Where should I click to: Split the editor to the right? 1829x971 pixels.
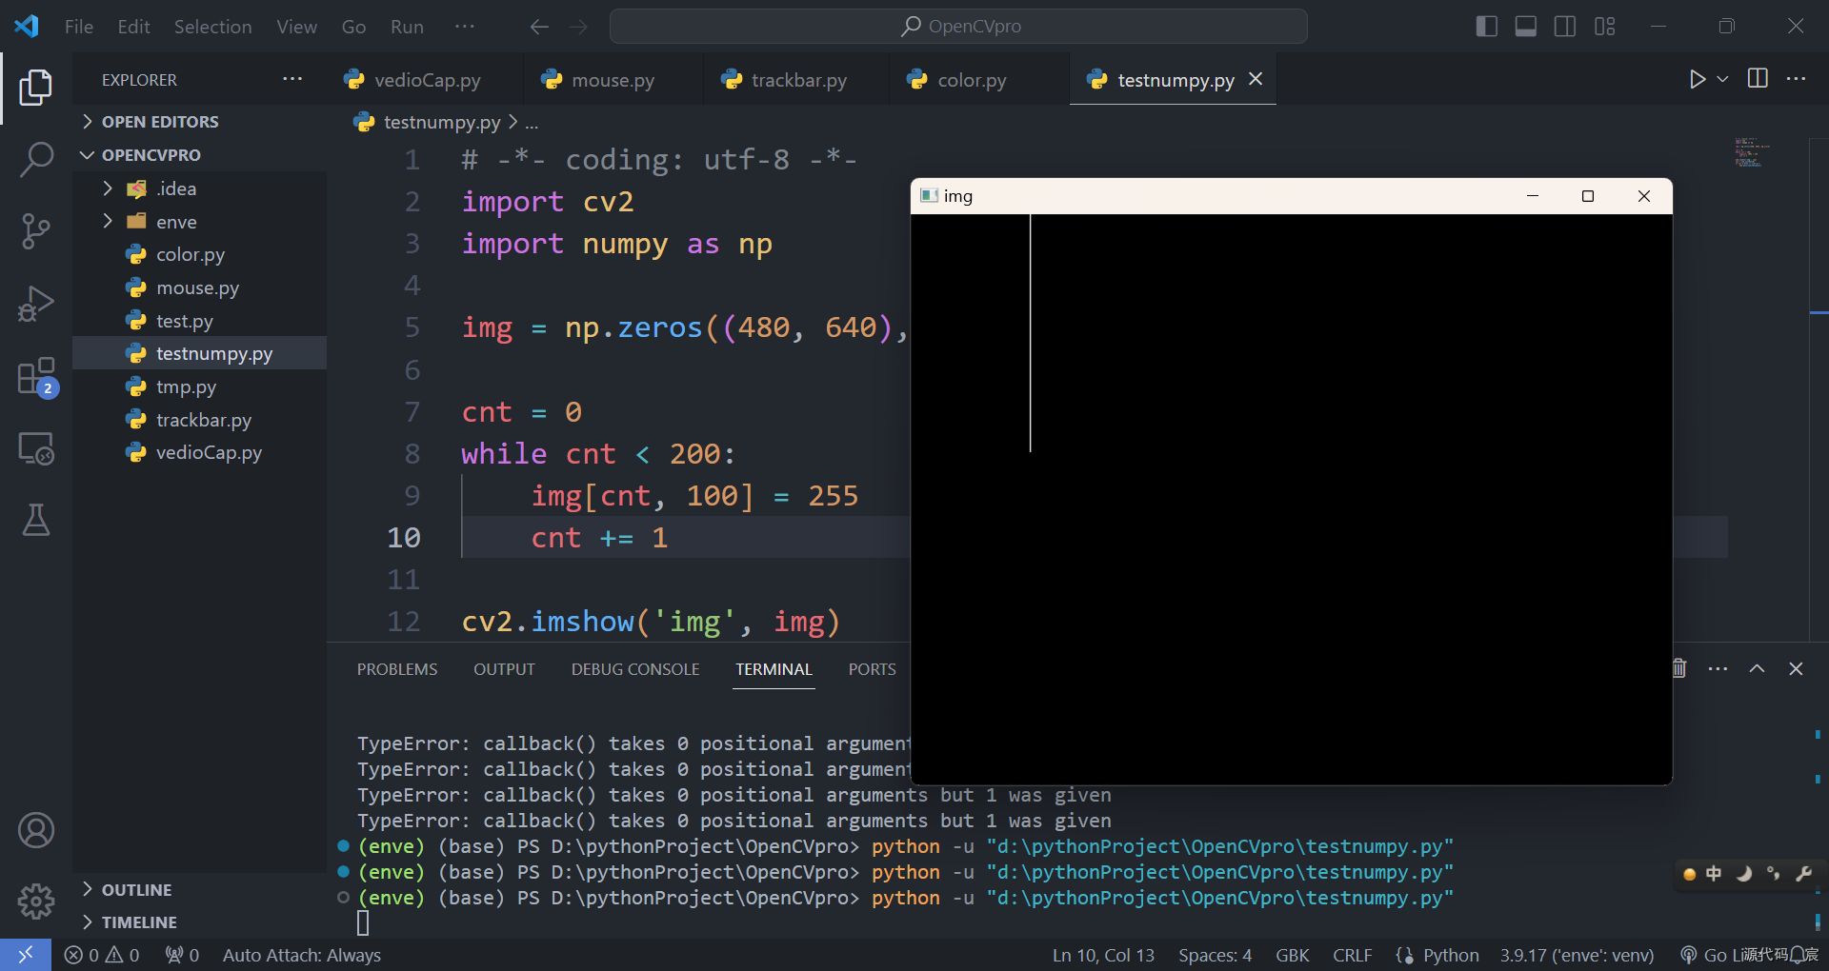tap(1758, 79)
